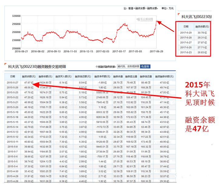Select the 2017-6-23 date in the side table
Screen dimensions: 221x187
click(x=186, y=52)
